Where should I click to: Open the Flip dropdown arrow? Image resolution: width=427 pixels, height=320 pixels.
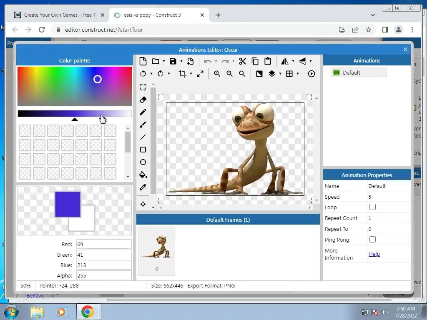coord(310,62)
